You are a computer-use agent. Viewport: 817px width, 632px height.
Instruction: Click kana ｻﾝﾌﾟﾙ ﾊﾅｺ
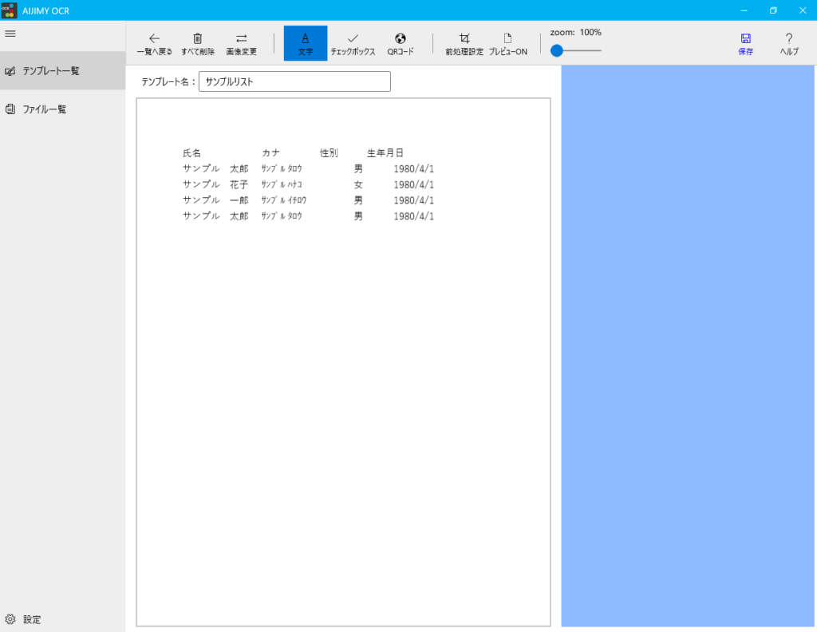click(282, 184)
